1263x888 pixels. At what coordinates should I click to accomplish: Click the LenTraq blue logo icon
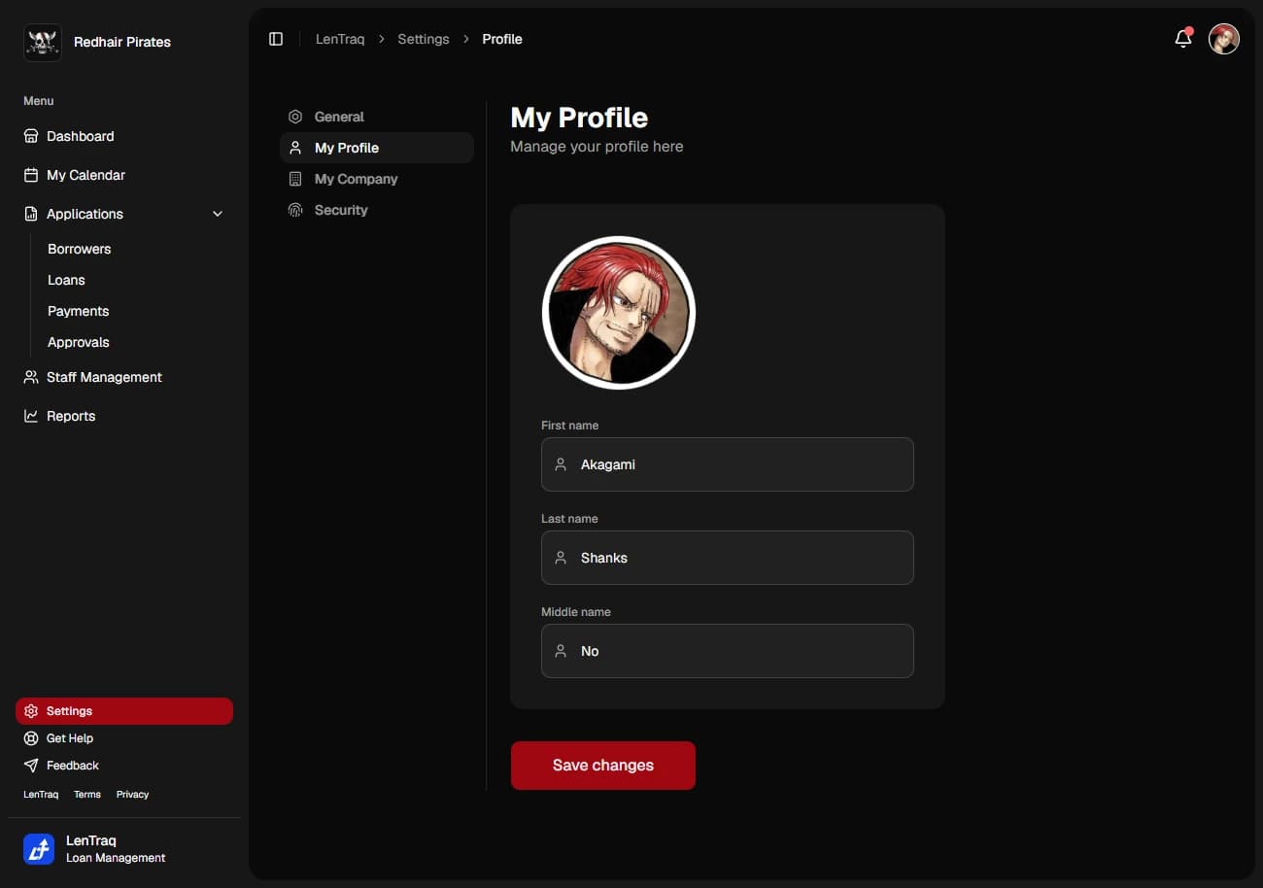pyautogui.click(x=39, y=849)
